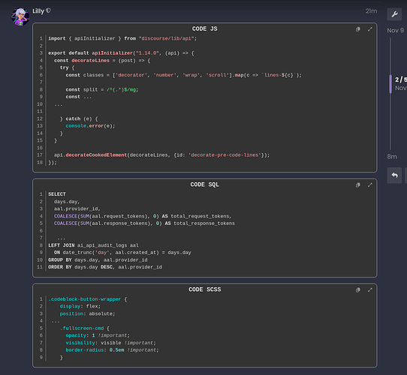Click the GROUP BY days.day line

pyautogui.click(x=98, y=259)
